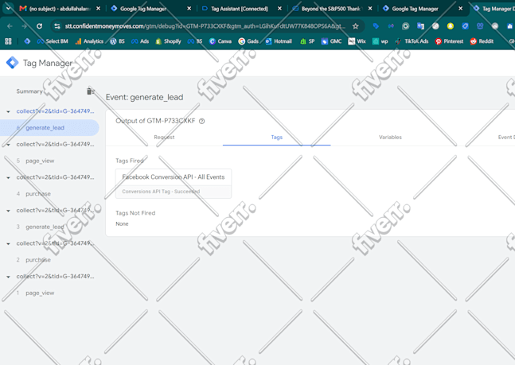Switch to the Variables tab

(x=390, y=138)
